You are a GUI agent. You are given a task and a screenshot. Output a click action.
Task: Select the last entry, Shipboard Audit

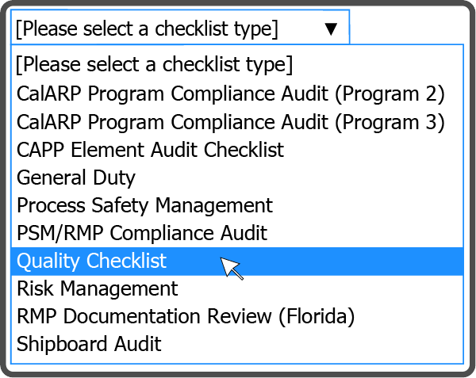pos(89,344)
